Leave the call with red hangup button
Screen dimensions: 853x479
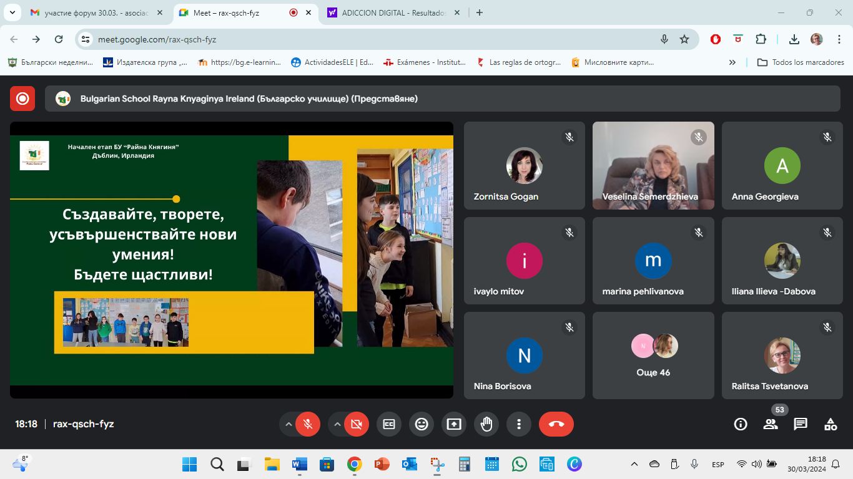556,424
